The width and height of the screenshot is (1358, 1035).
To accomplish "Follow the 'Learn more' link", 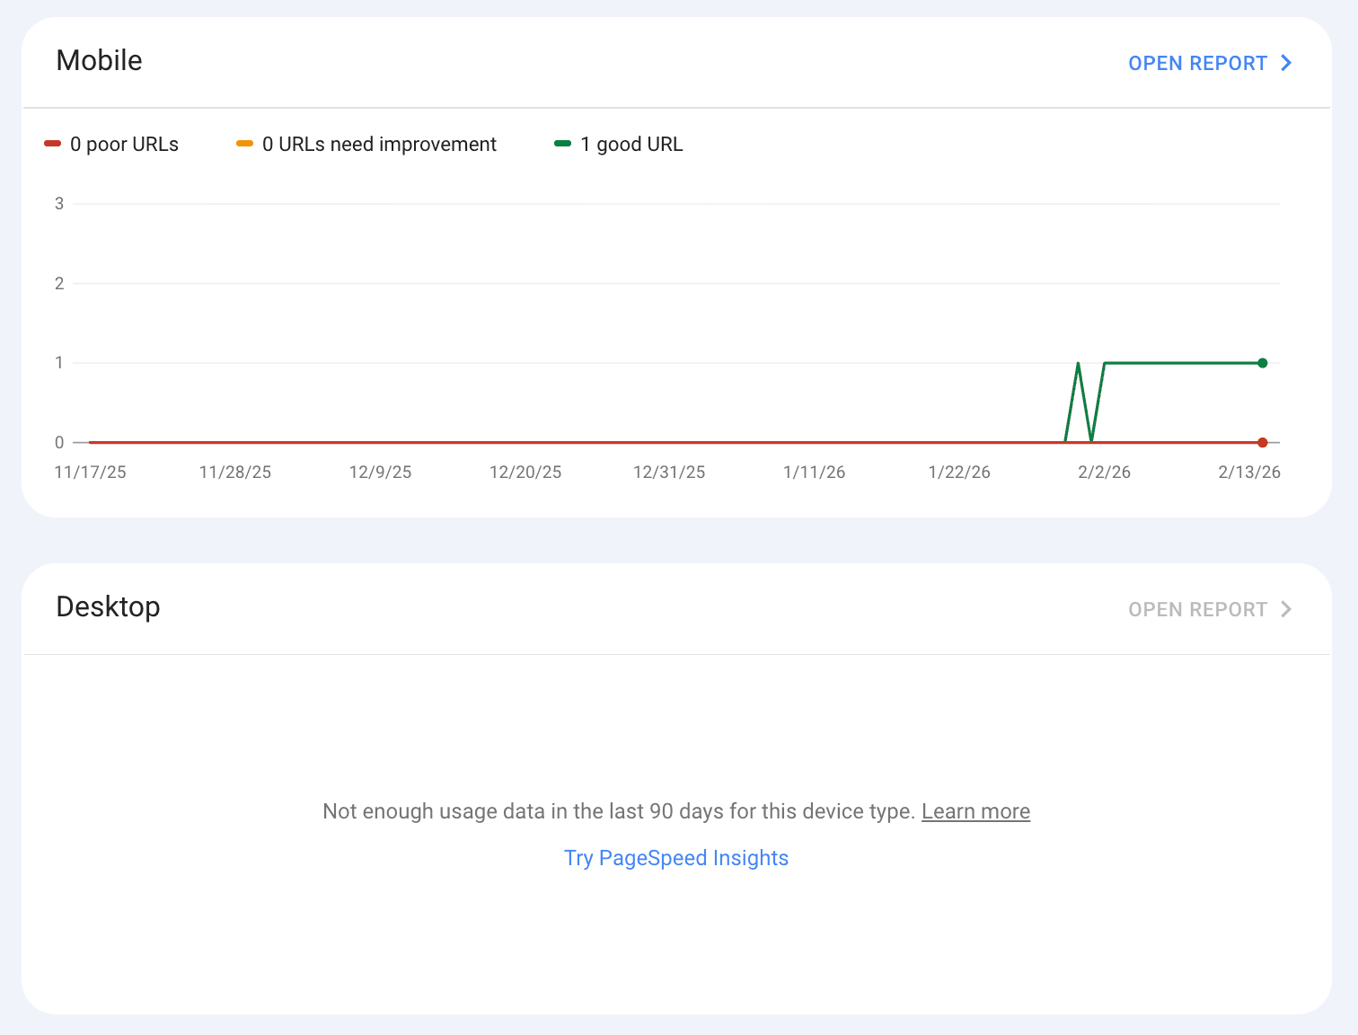I will pos(975,811).
